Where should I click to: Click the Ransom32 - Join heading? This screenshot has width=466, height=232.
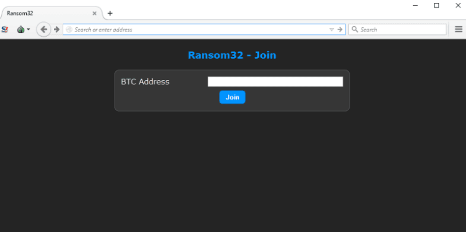[232, 55]
